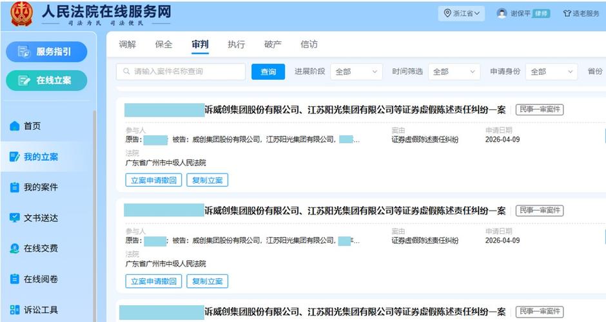Click the shirt icon beside 适老服务
This screenshot has width=606, height=322.
(x=567, y=14)
